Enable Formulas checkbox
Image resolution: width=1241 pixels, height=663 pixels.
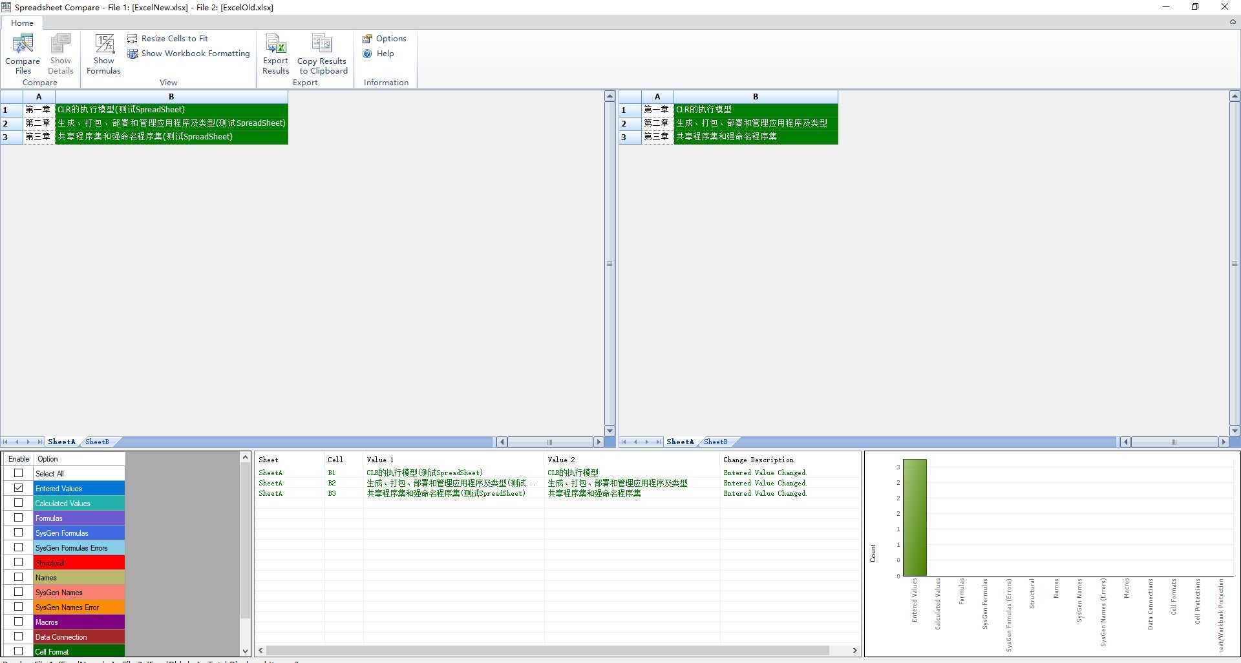pyautogui.click(x=18, y=518)
